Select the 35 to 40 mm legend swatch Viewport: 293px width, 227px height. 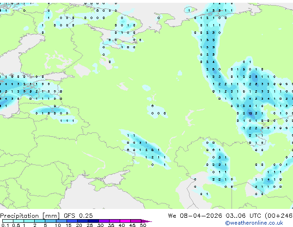coord(115,221)
